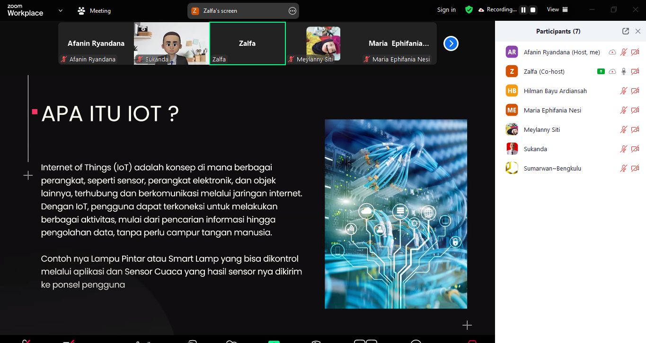Click Meylanny Siti's profile photo in list
The width and height of the screenshot is (646, 343).
click(x=512, y=129)
